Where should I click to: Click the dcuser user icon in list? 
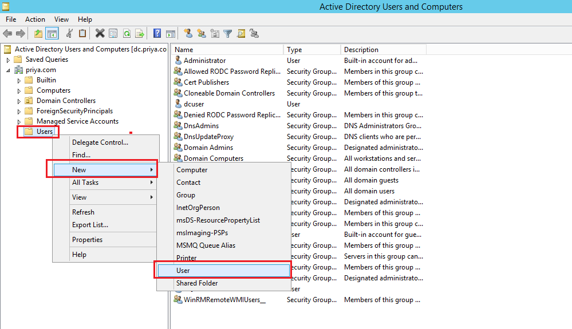(x=178, y=104)
